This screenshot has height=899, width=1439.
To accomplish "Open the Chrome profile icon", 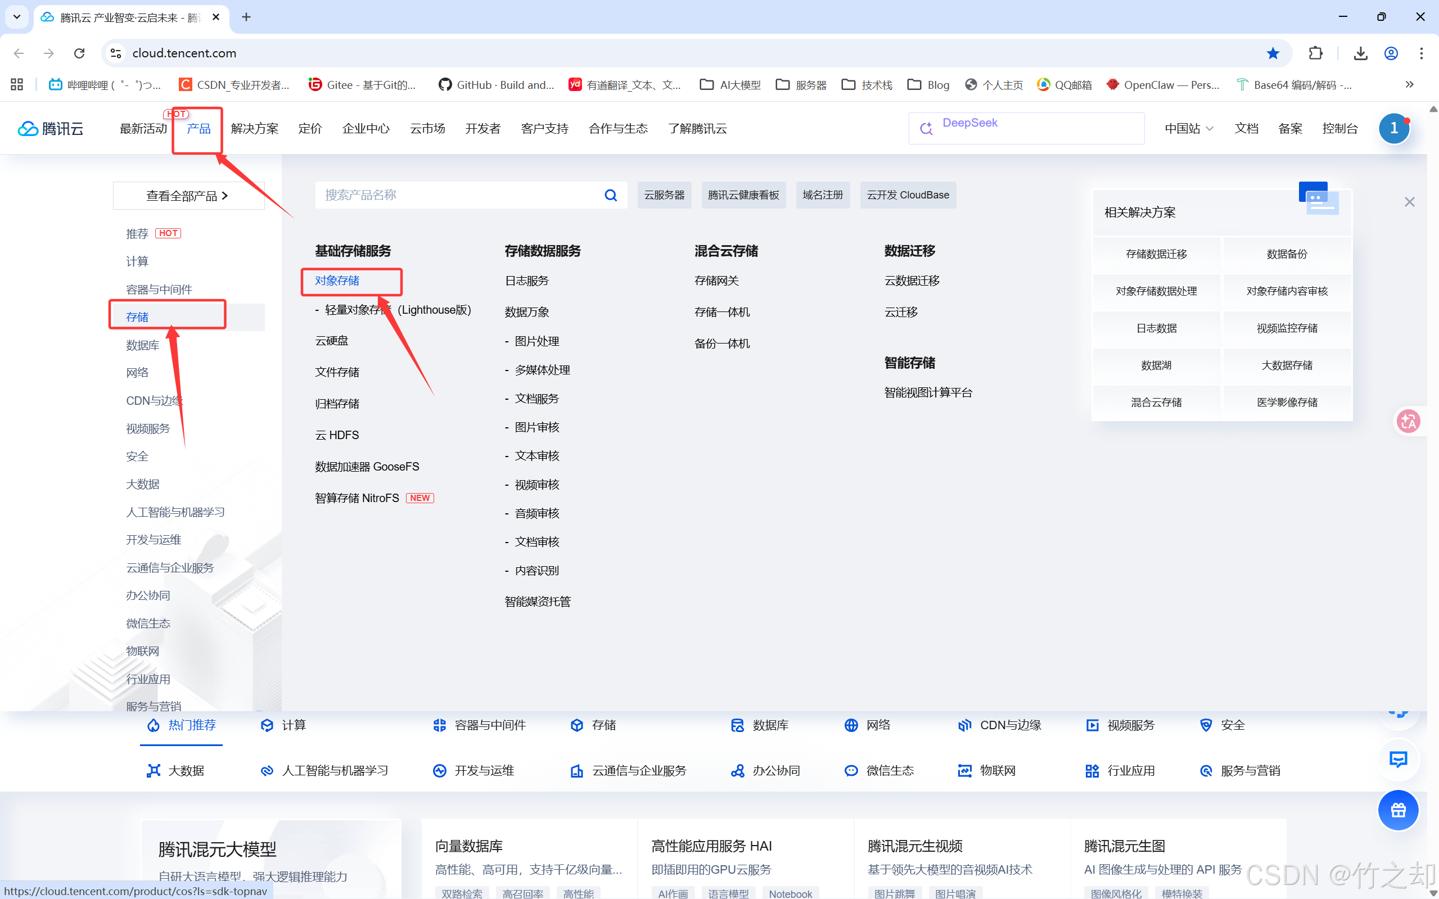I will point(1391,53).
